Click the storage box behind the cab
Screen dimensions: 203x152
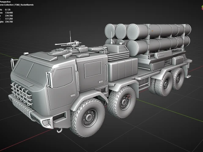pos(123,69)
